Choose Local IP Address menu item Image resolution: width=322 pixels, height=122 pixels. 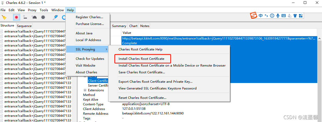pyautogui.click(x=88, y=40)
